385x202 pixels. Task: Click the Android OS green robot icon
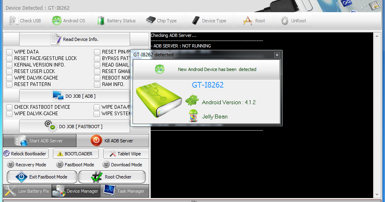tap(57, 20)
